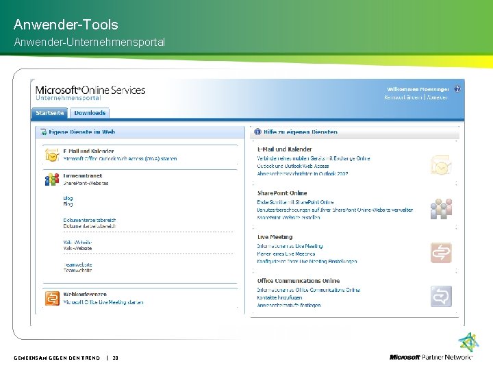
Task: Click the Kennwort ändern link
Action: [x=403, y=97]
